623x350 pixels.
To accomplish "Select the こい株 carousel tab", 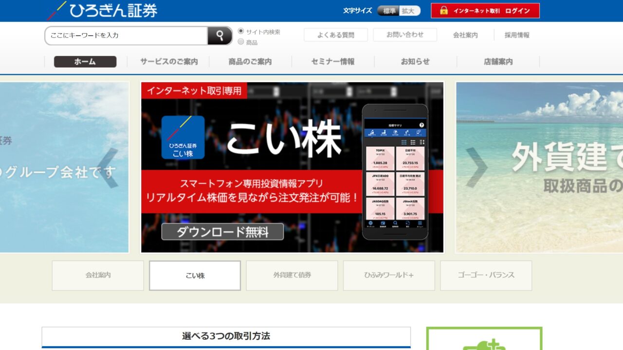I will (195, 276).
